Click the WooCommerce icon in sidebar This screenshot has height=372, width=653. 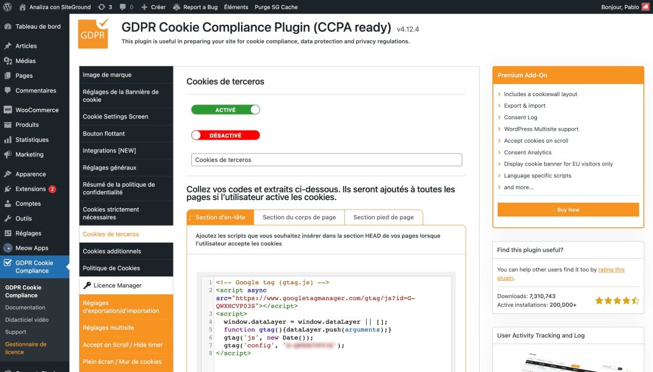coord(8,110)
